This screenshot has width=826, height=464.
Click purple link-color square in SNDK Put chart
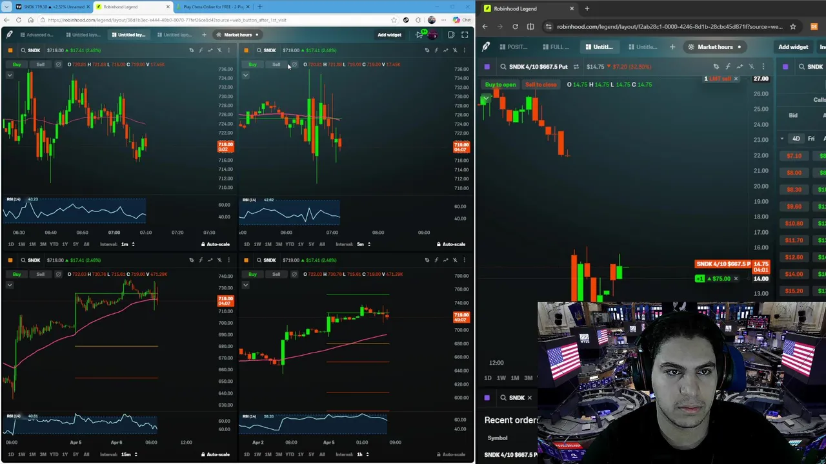pos(487,66)
